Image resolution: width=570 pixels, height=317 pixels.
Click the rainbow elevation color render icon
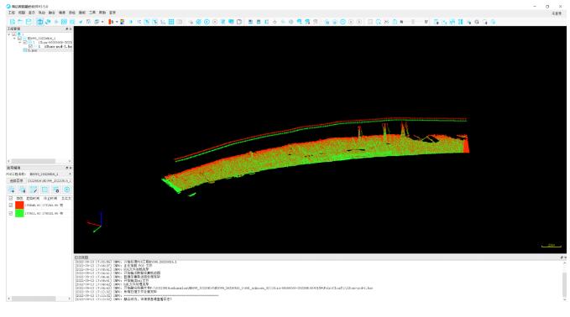pos(123,22)
